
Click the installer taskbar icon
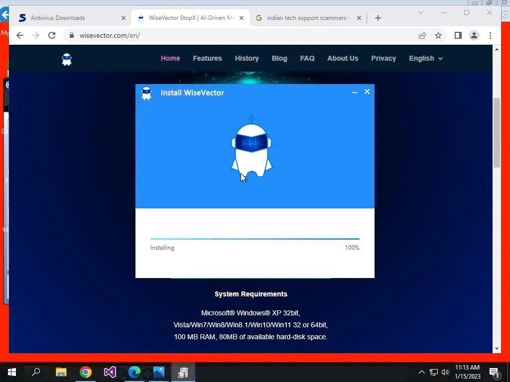tap(183, 372)
